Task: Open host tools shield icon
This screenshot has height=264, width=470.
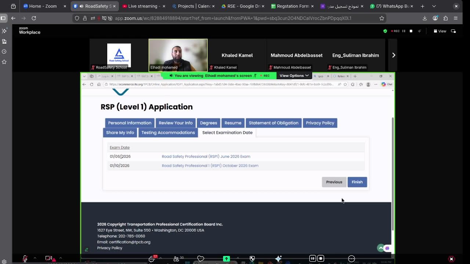Action: click(x=252, y=258)
